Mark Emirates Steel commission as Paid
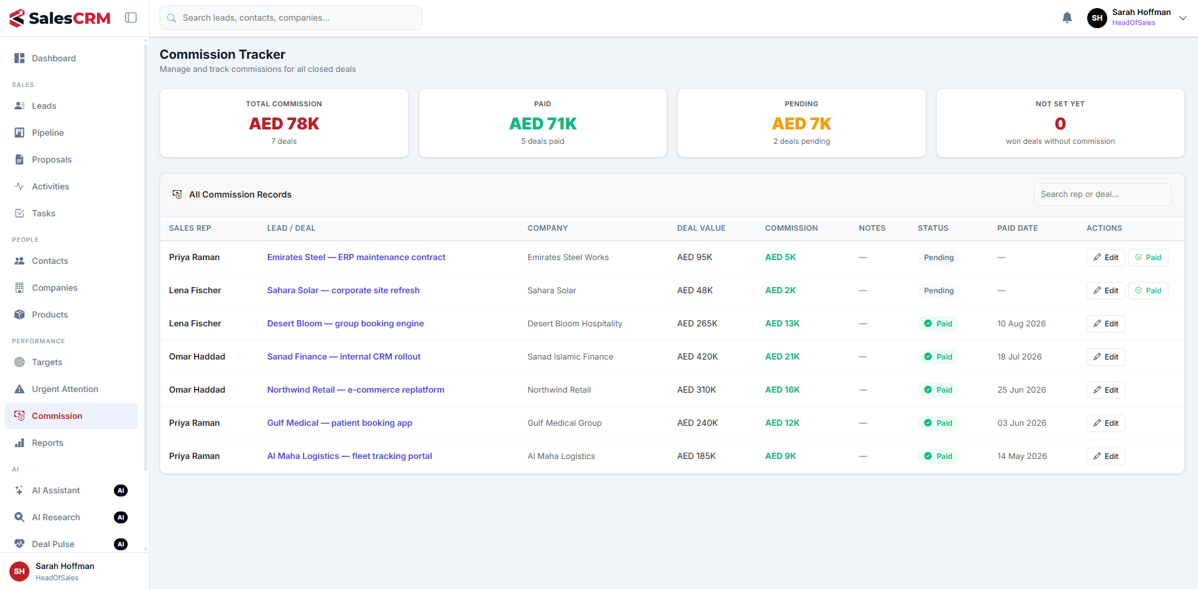 [x=1148, y=258]
